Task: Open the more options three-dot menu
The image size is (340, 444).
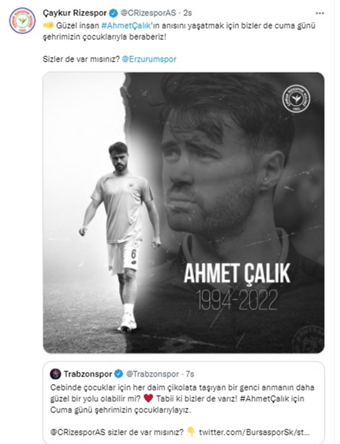Action: [x=320, y=13]
